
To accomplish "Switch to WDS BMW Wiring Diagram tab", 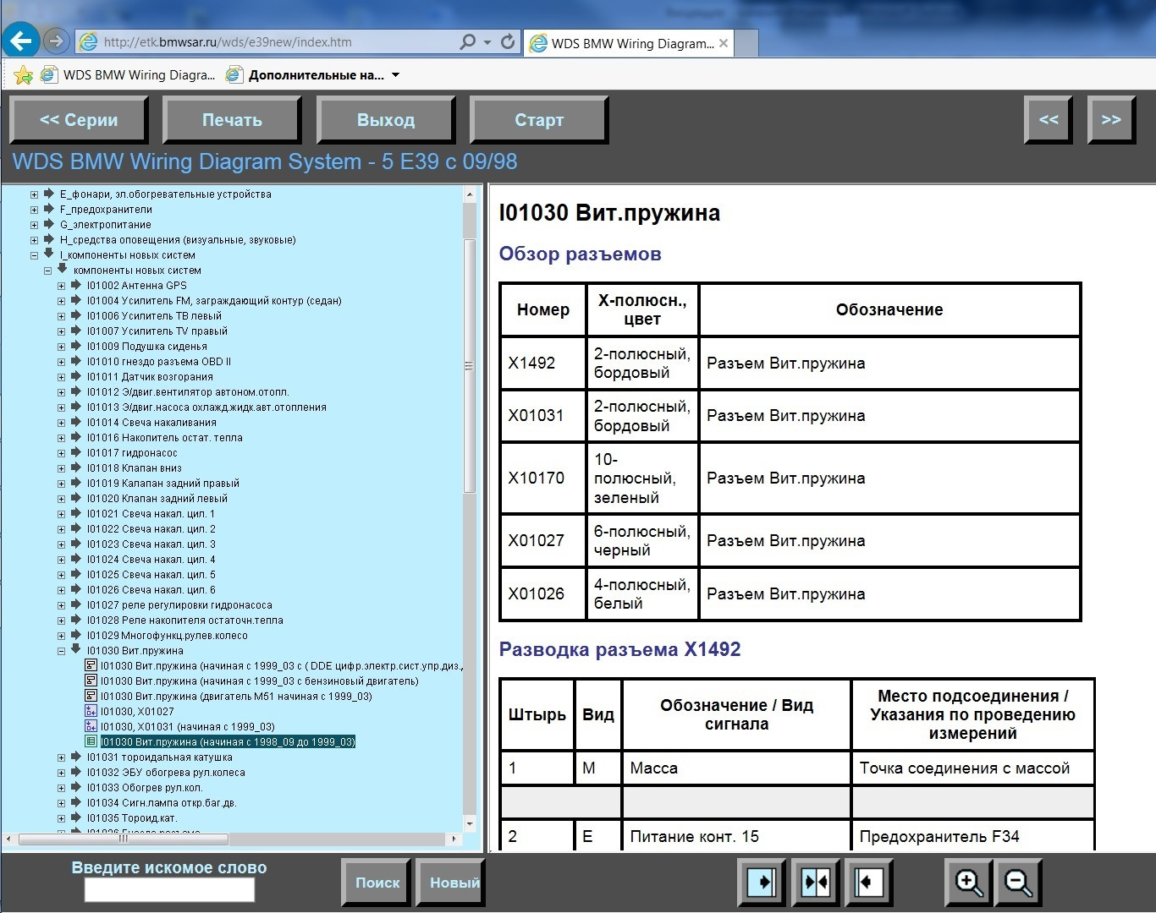I will pyautogui.click(x=630, y=43).
